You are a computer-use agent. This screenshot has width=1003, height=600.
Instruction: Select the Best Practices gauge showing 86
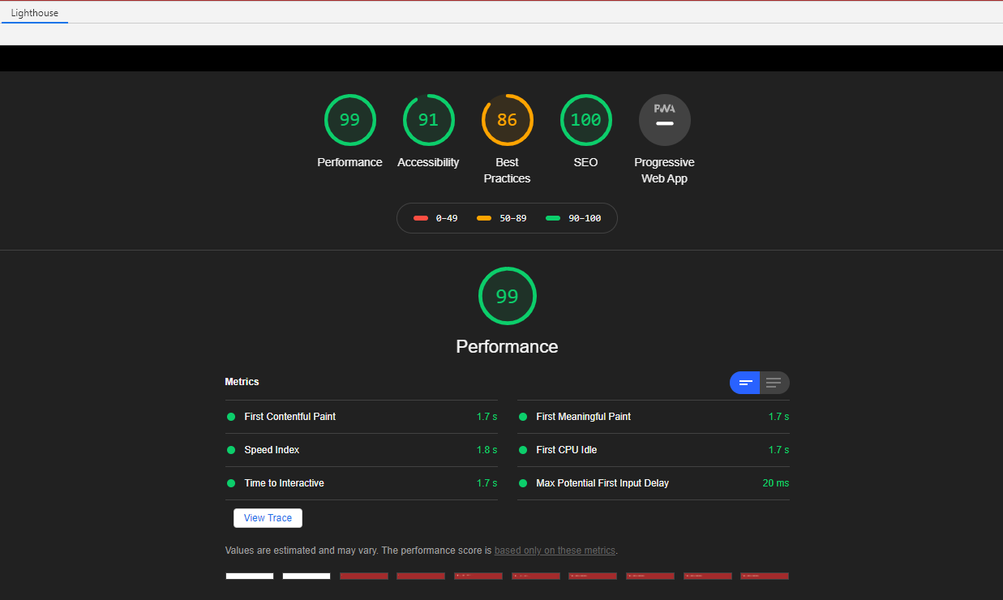coord(507,120)
